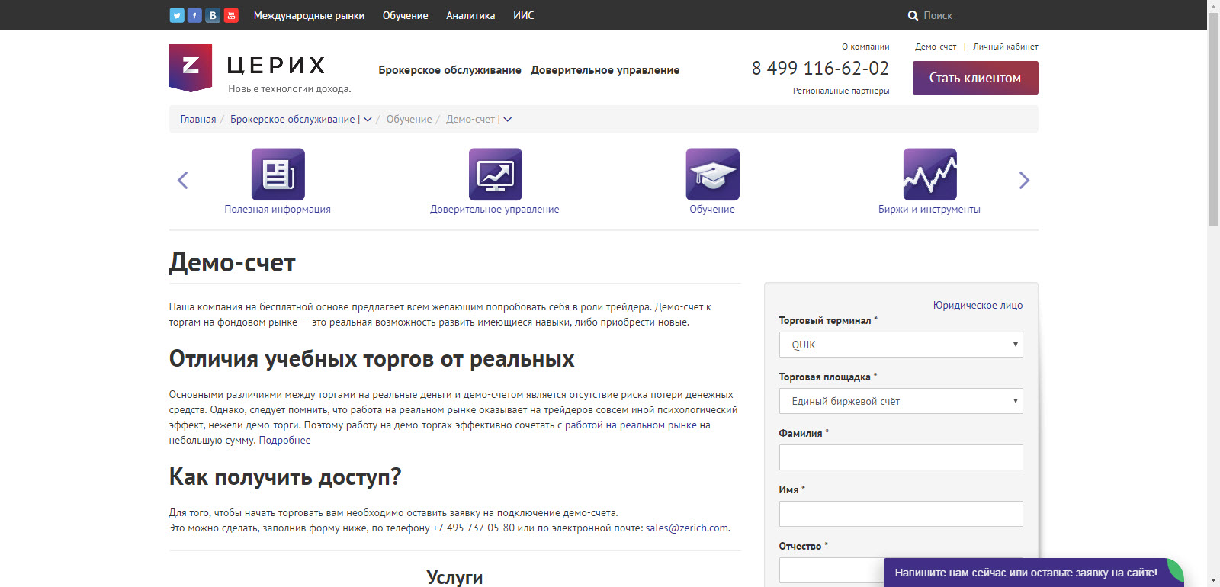Click the Демо-счет page heading
The width and height of the screenshot is (1220, 587).
233,263
